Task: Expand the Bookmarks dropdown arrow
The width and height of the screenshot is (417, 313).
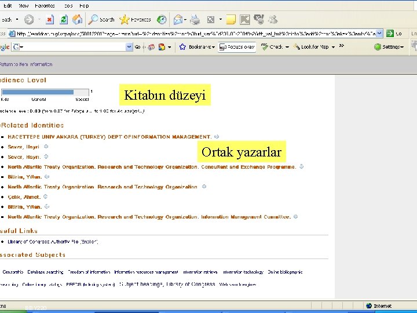Action: (x=213, y=48)
